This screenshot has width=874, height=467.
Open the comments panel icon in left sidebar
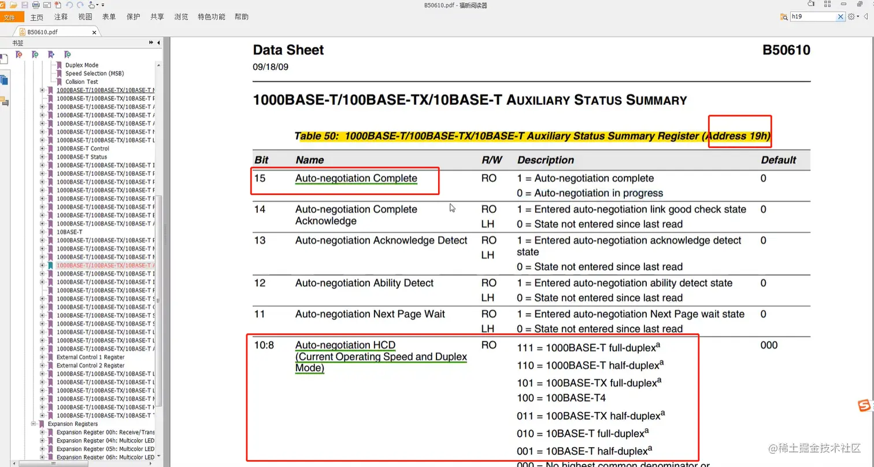4,102
